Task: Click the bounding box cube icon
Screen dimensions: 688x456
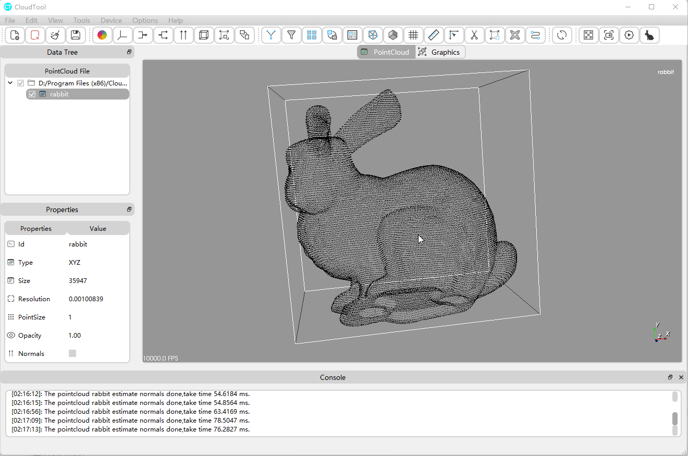Action: [204, 35]
